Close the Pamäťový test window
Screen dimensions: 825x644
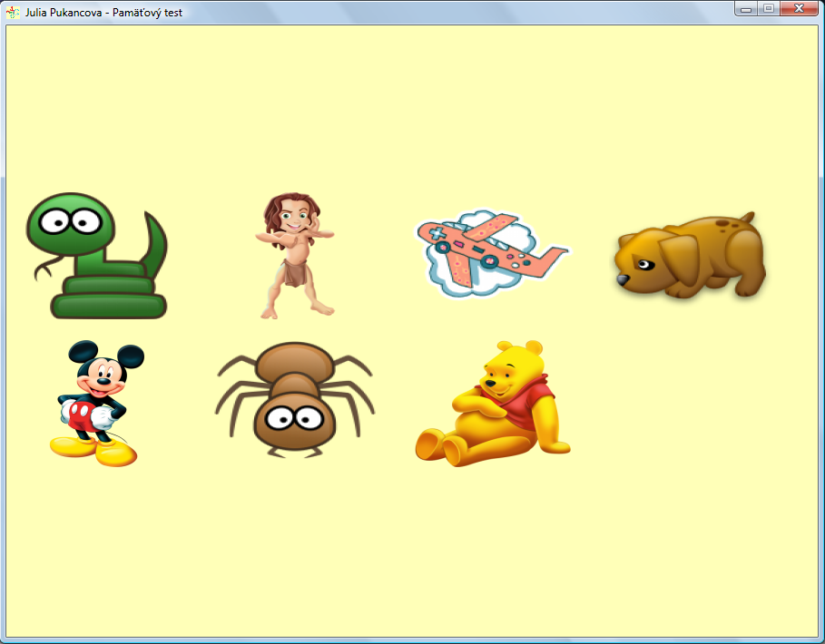pyautogui.click(x=800, y=9)
